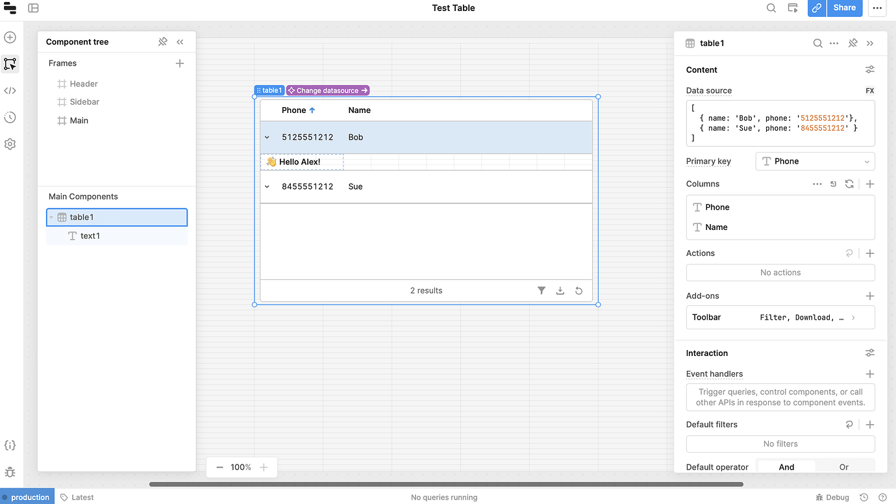Open the Content display settings sliders
The width and height of the screenshot is (896, 504).
point(870,69)
